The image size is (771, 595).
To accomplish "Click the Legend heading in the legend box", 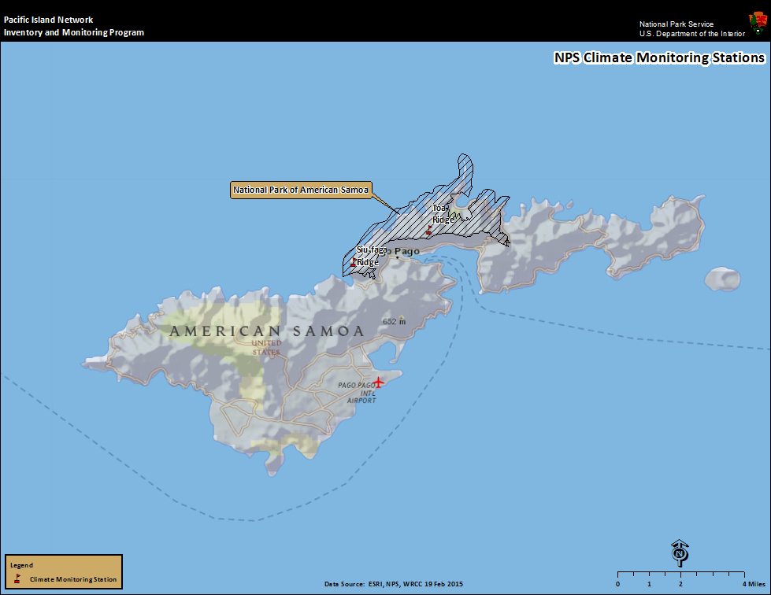I will [21, 564].
